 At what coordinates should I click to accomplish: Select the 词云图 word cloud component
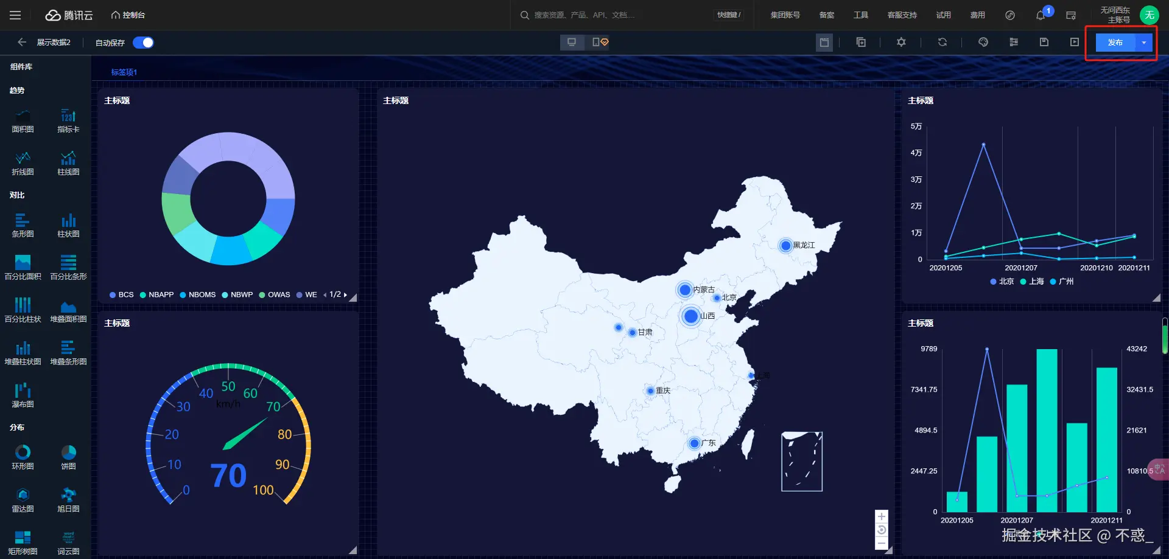click(68, 543)
